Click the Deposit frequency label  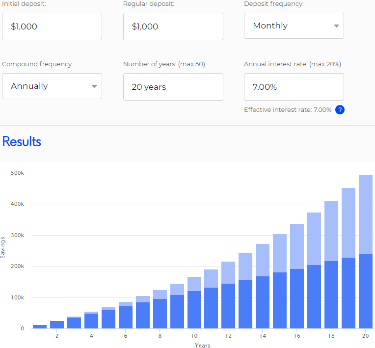pos(274,4)
